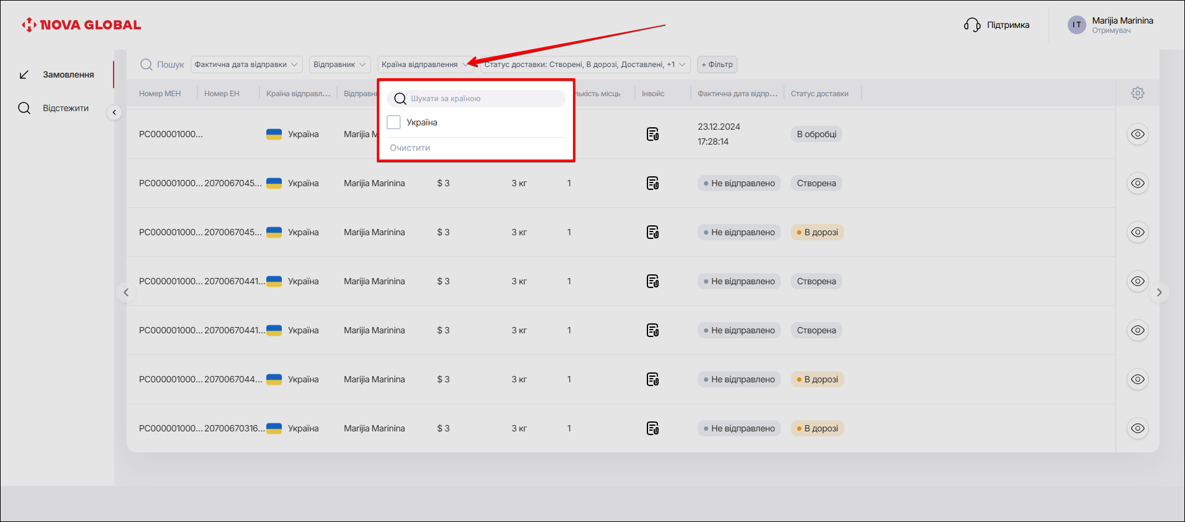This screenshot has width=1185, height=522.
Task: View the last order via eye icon
Action: pyautogui.click(x=1137, y=428)
